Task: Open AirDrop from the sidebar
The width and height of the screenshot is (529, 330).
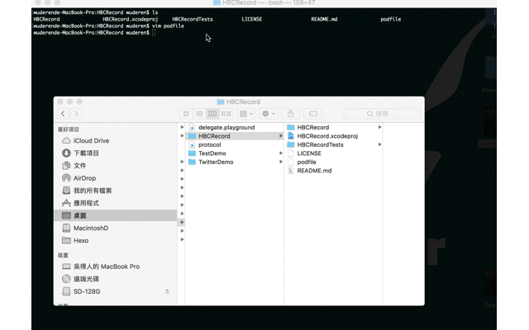Action: [x=84, y=178]
